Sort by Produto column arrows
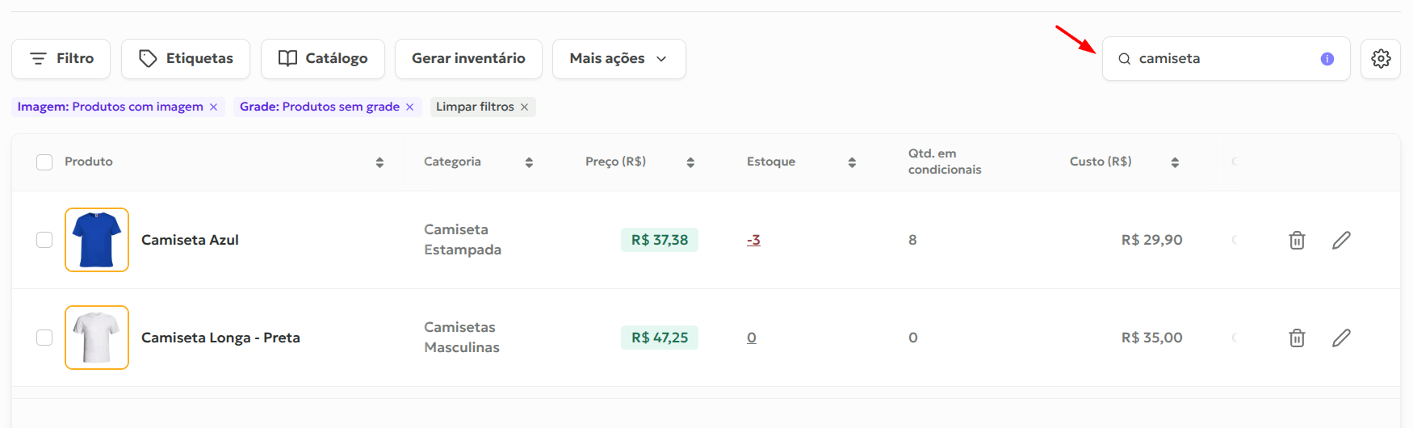1413x428 pixels. [379, 162]
